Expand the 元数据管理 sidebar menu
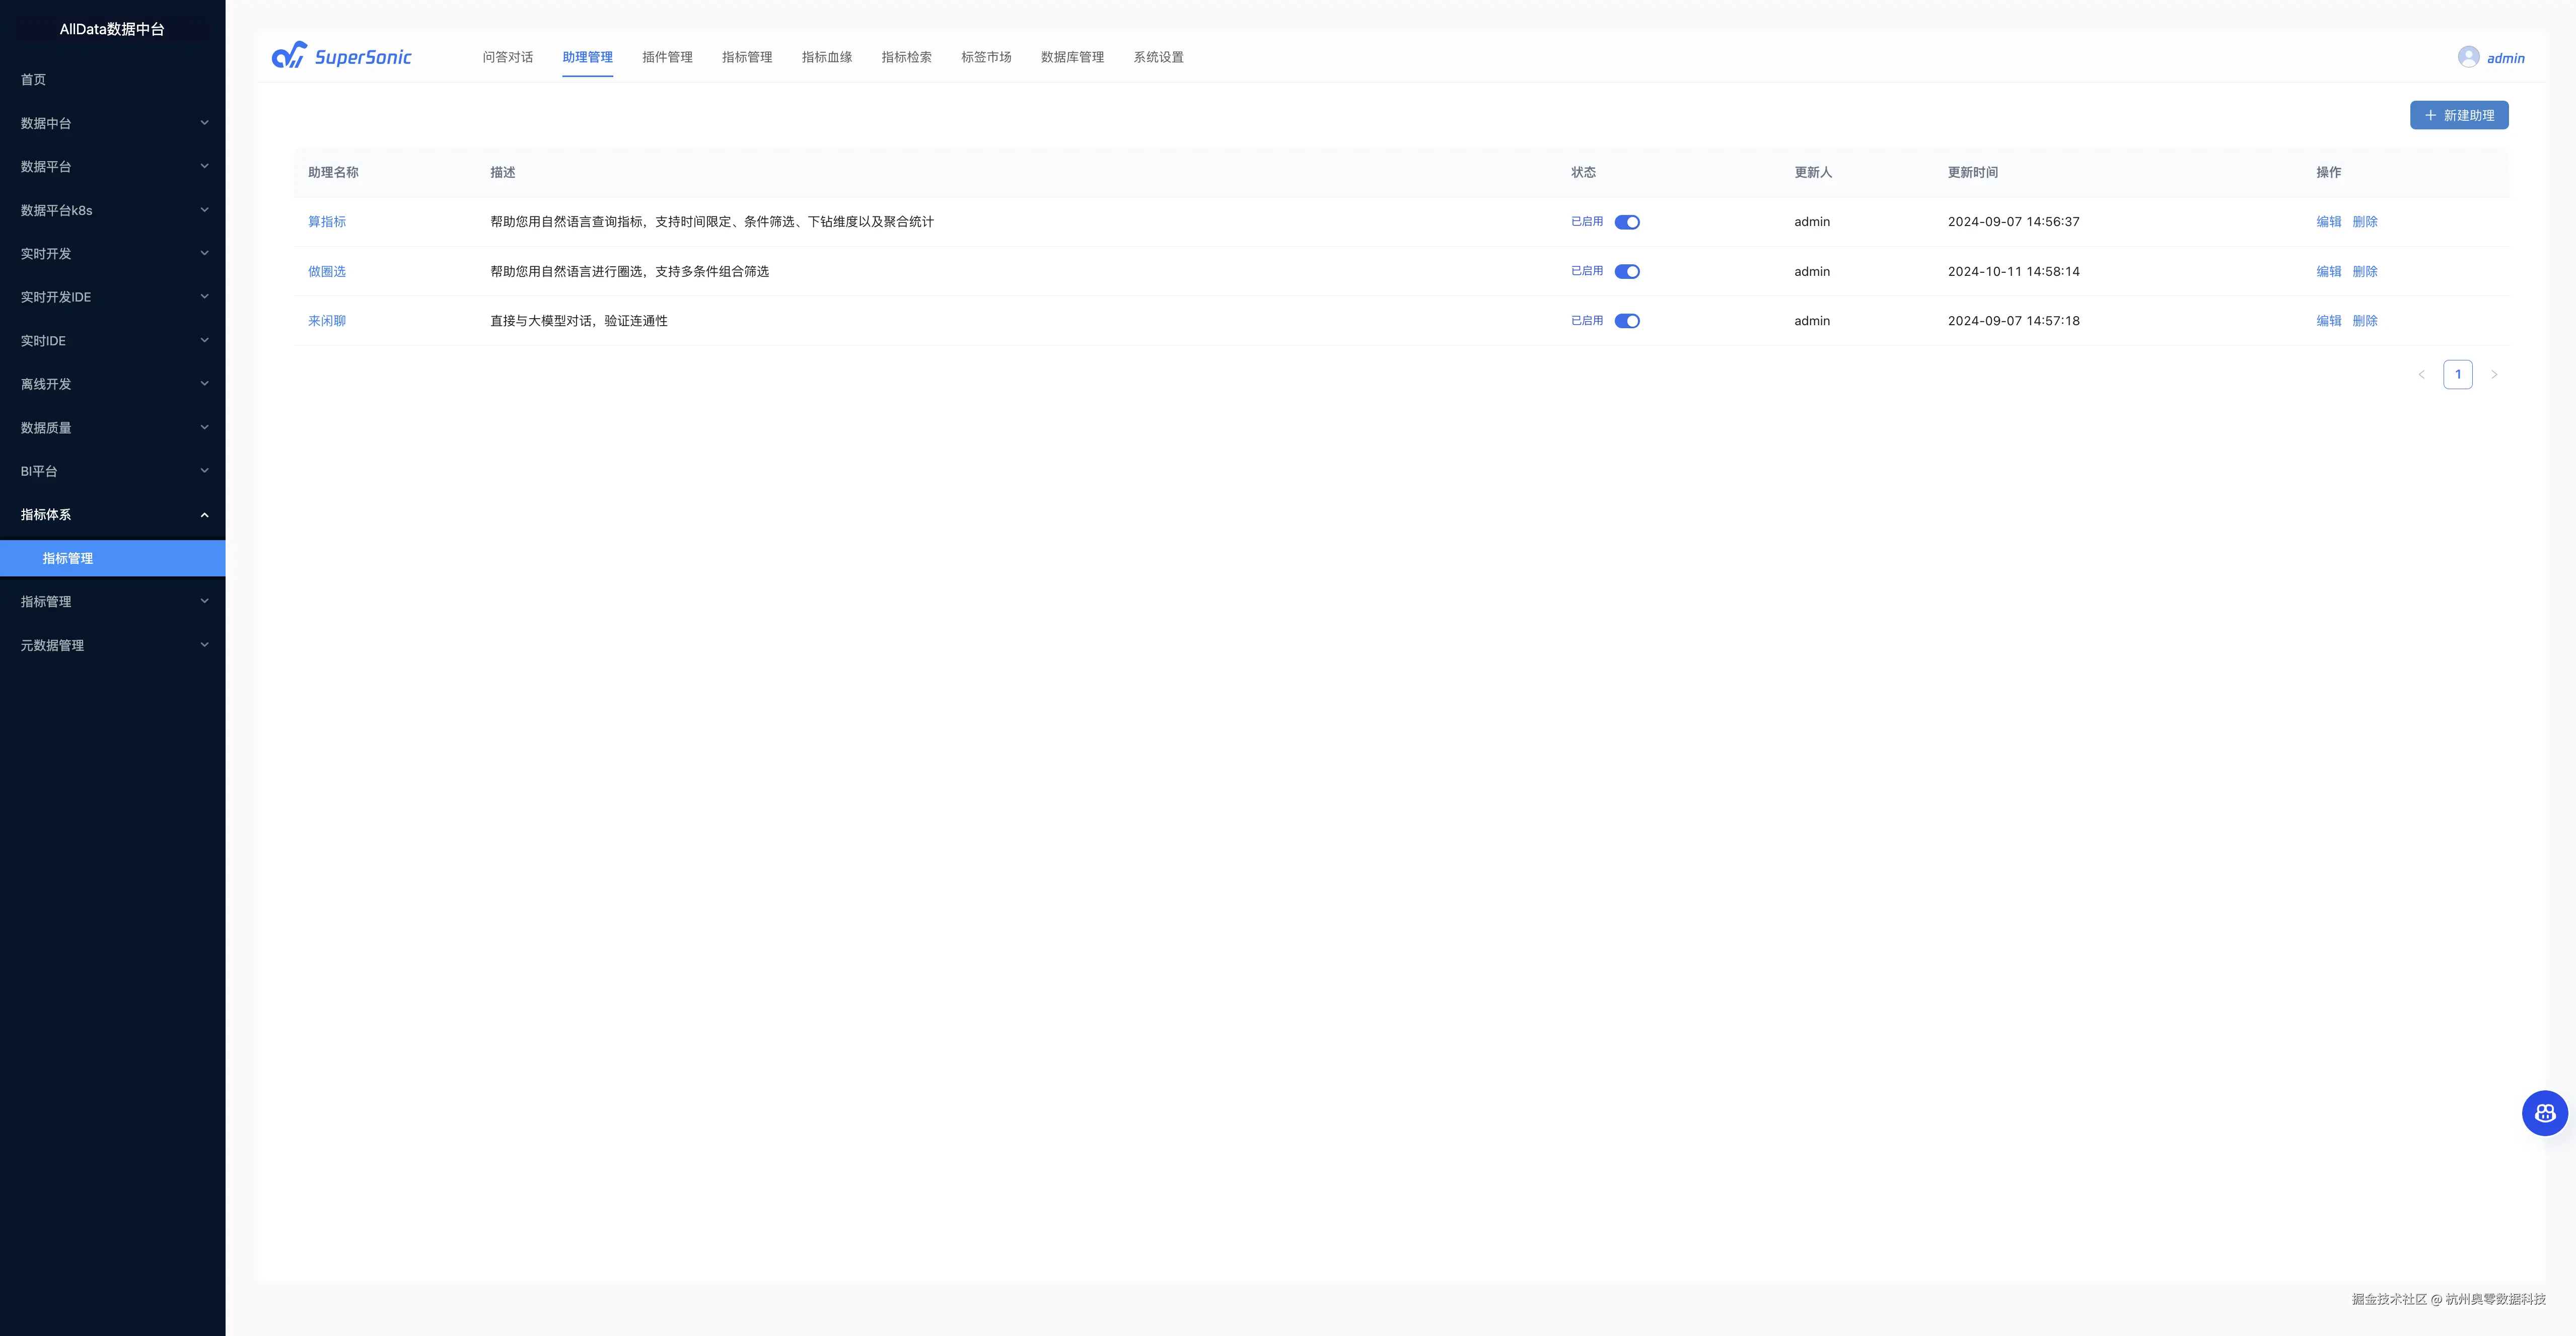 click(x=112, y=645)
